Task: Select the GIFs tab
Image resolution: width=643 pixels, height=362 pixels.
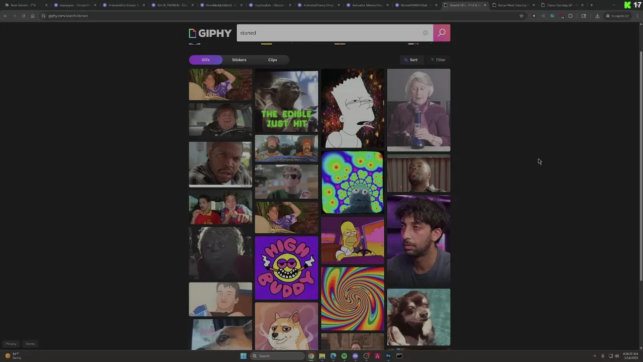Action: [x=205, y=60]
